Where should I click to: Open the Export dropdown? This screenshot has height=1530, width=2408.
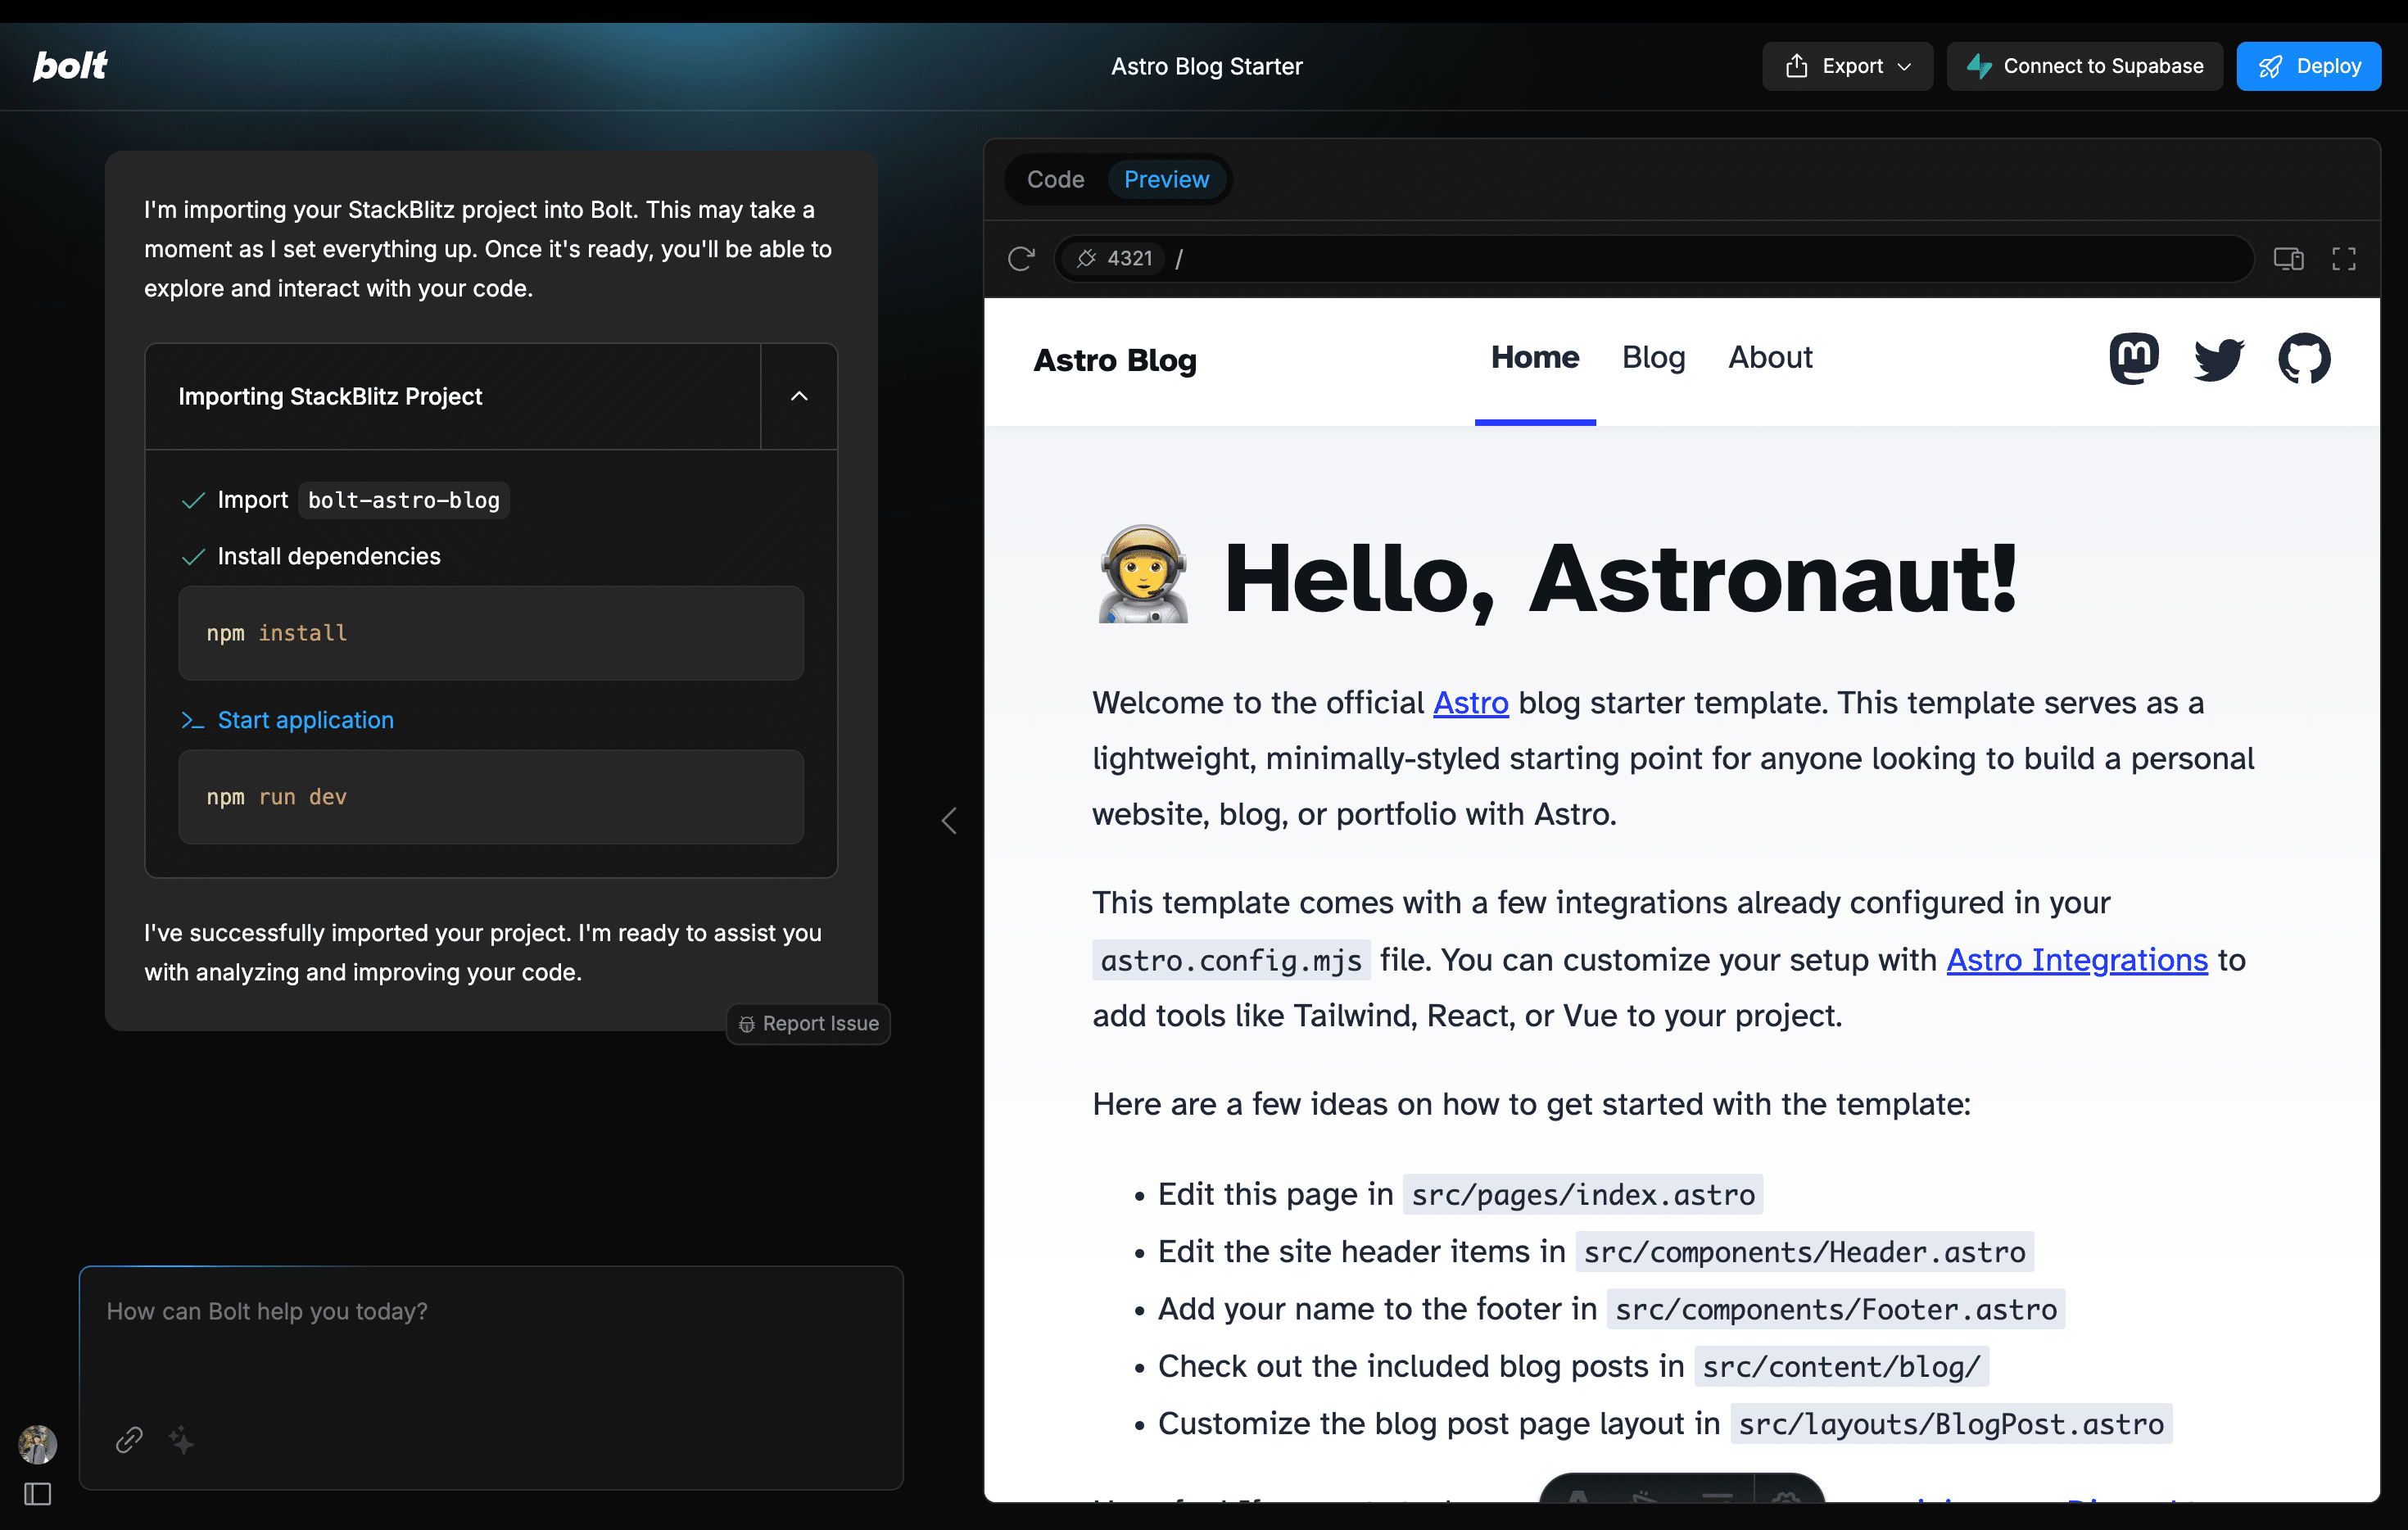click(1848, 66)
